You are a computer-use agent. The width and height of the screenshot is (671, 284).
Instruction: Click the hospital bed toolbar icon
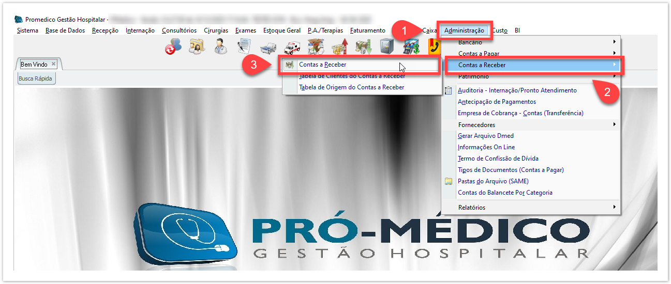268,48
